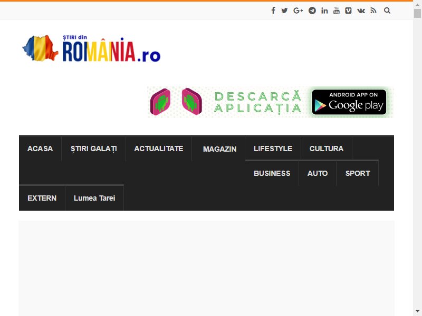Open the Twitter social icon
Image resolution: width=422 pixels, height=316 pixels.
point(284,11)
